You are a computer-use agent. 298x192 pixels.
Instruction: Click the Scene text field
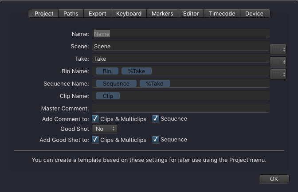pos(181,46)
